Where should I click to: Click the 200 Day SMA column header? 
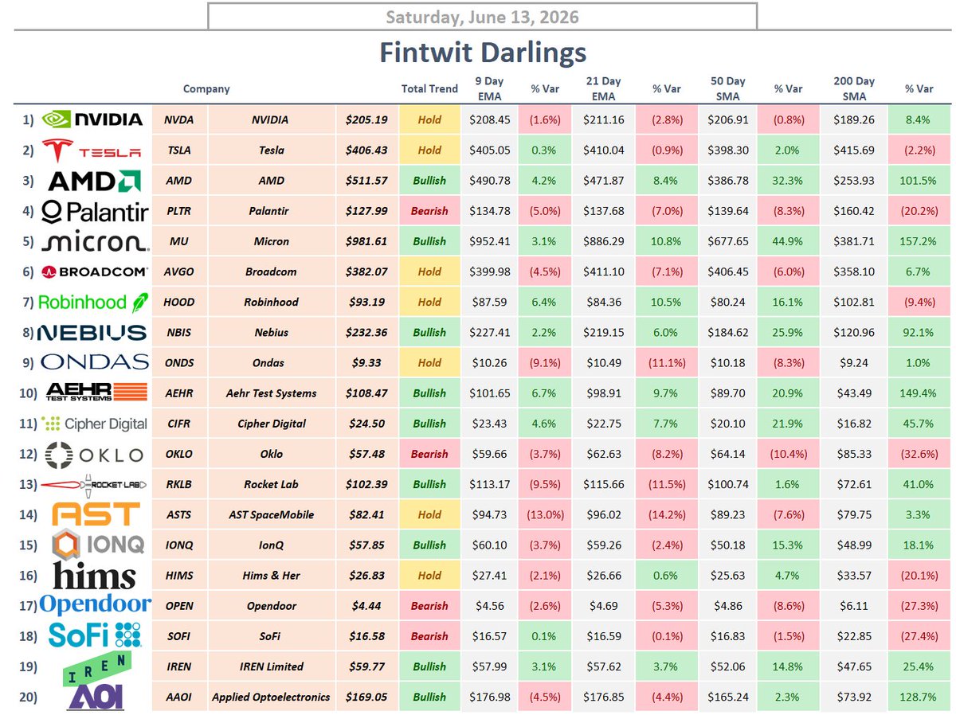pyautogui.click(x=854, y=88)
